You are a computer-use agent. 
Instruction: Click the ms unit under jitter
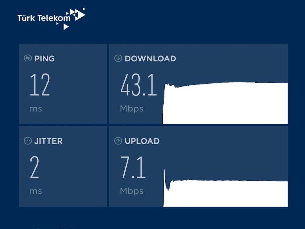(36, 191)
